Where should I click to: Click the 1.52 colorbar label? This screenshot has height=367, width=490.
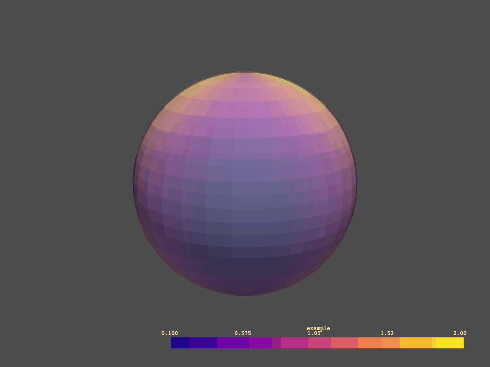[x=389, y=333]
